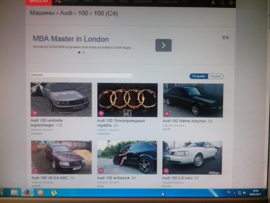Open user airsoft profile link

click(x=166, y=129)
